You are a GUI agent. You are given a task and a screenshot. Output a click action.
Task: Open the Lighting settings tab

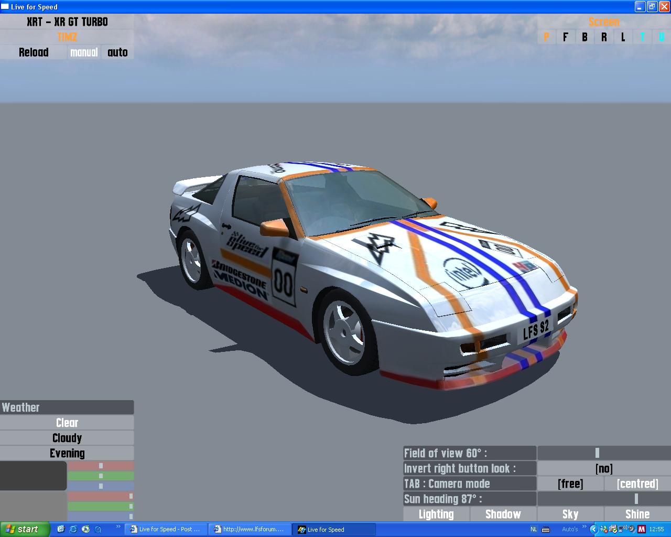(436, 514)
